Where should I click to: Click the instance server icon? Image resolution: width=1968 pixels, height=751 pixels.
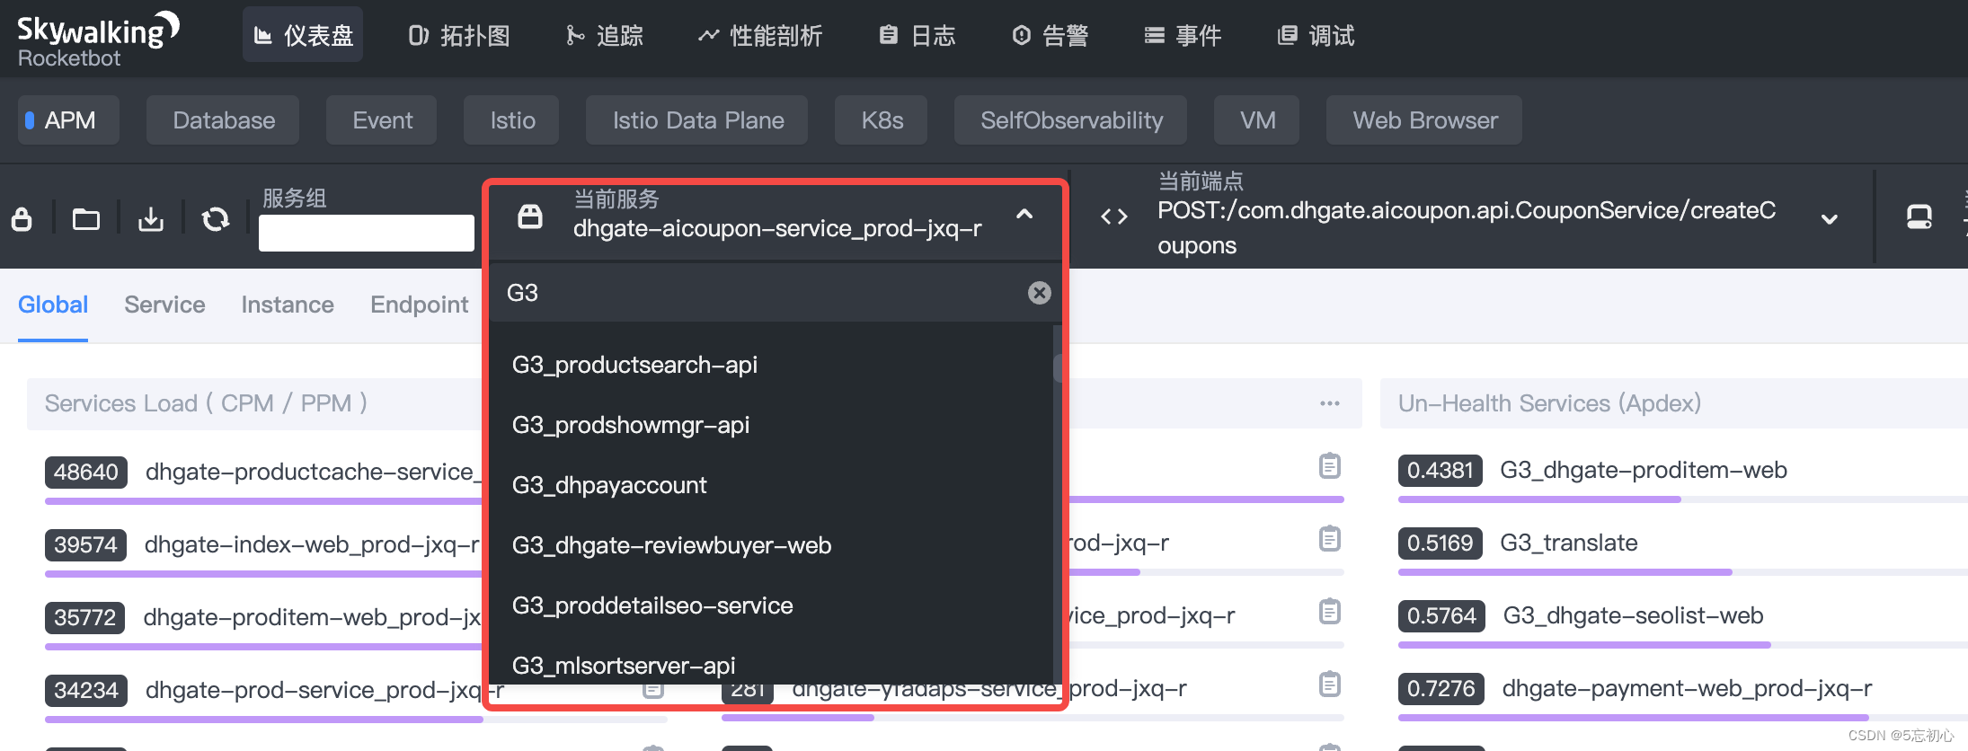tap(1919, 216)
